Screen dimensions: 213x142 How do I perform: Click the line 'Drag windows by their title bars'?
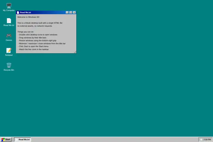32,38
